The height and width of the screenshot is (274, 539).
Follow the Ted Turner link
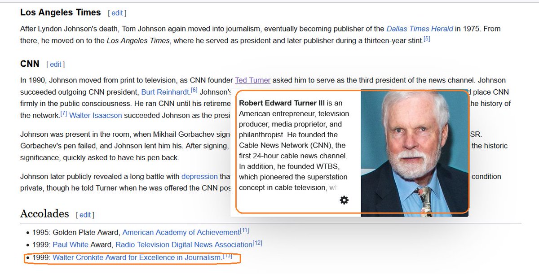pyautogui.click(x=252, y=80)
